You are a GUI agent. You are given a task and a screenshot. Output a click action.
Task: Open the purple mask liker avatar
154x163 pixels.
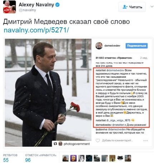pyautogui.click(x=73, y=158)
